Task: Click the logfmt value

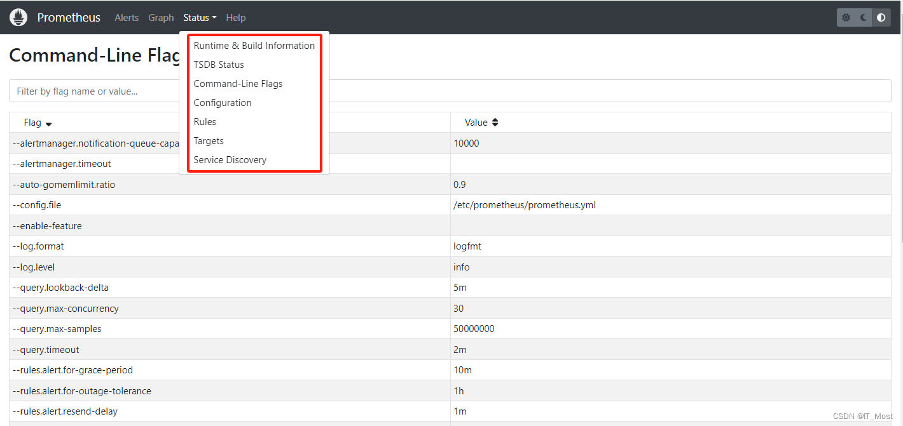Action: coord(467,246)
